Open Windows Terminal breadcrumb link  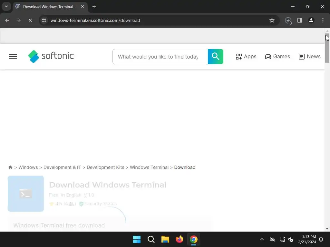point(149,167)
